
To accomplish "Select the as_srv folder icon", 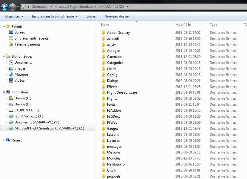I will 103,44.
